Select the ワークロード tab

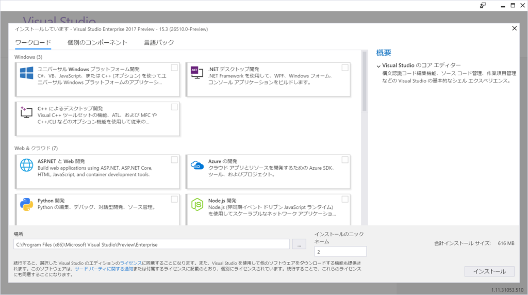coord(33,43)
